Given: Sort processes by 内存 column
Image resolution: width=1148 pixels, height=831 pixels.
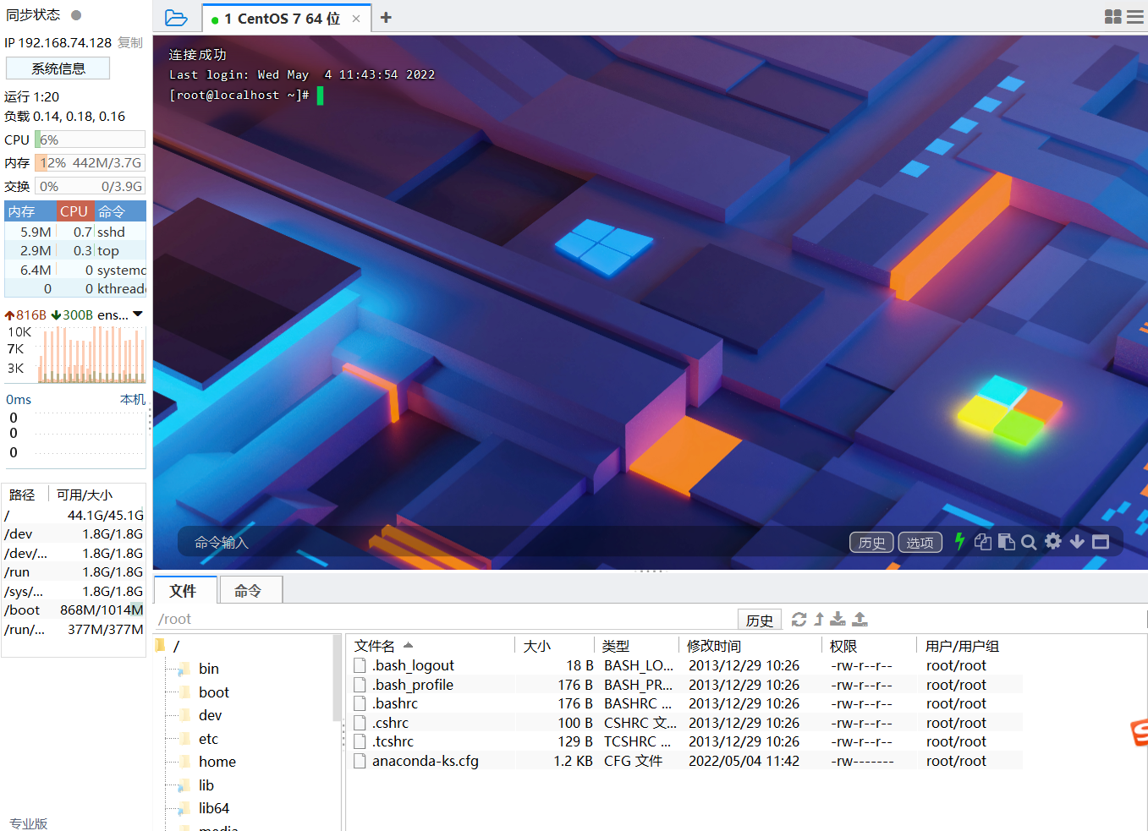Looking at the screenshot, I should (30, 211).
